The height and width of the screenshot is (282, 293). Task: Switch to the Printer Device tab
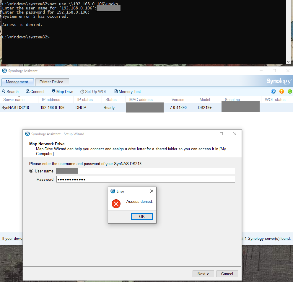tap(51, 82)
